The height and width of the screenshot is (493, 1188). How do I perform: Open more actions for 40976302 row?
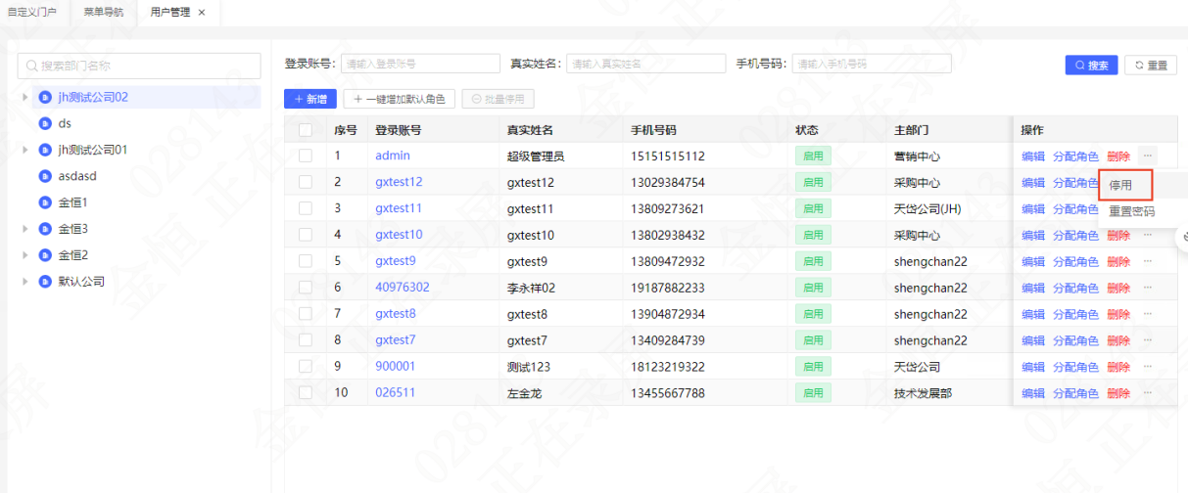pyautogui.click(x=1148, y=288)
